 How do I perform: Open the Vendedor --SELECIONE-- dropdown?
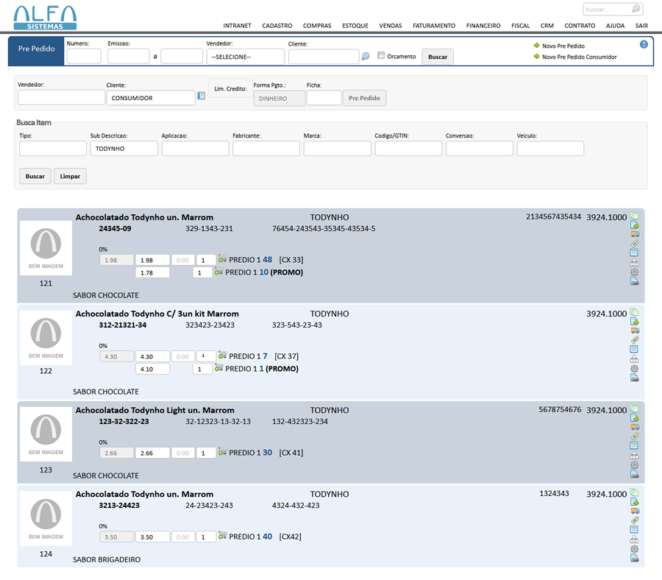pyautogui.click(x=245, y=57)
